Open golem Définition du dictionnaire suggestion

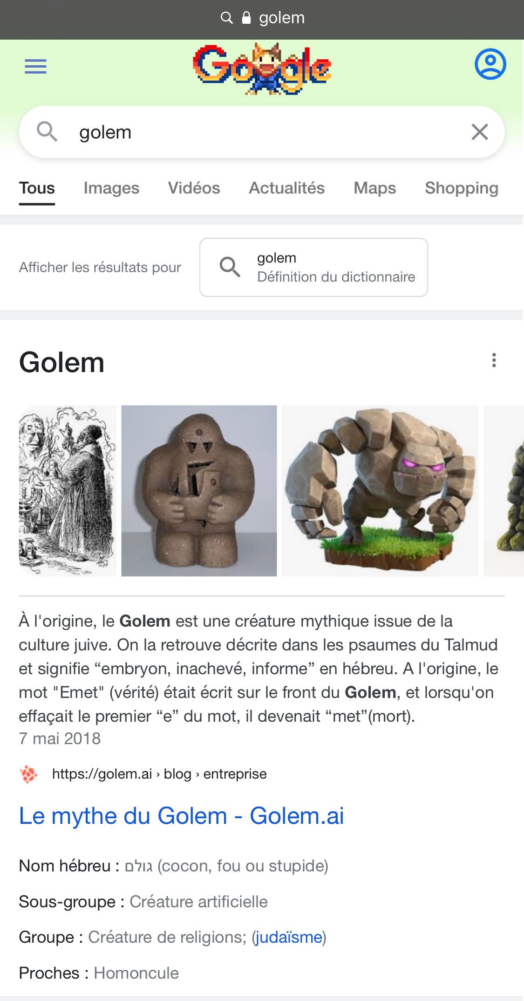tap(313, 267)
